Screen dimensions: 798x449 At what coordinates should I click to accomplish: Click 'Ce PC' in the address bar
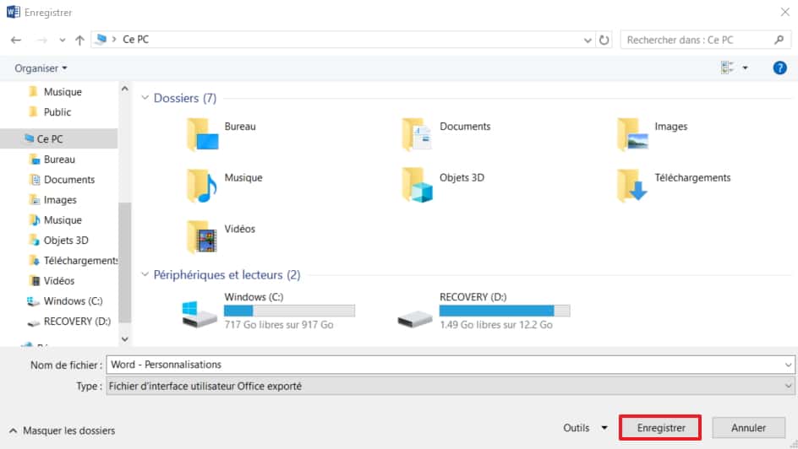[136, 39]
